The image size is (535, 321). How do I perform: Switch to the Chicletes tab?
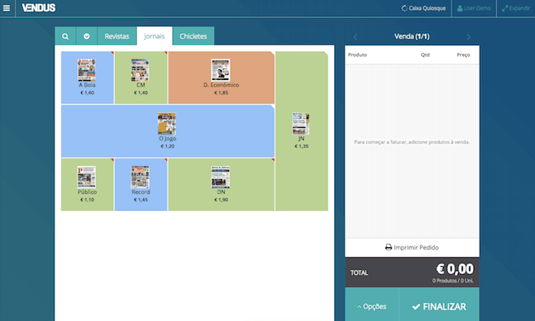coord(194,36)
